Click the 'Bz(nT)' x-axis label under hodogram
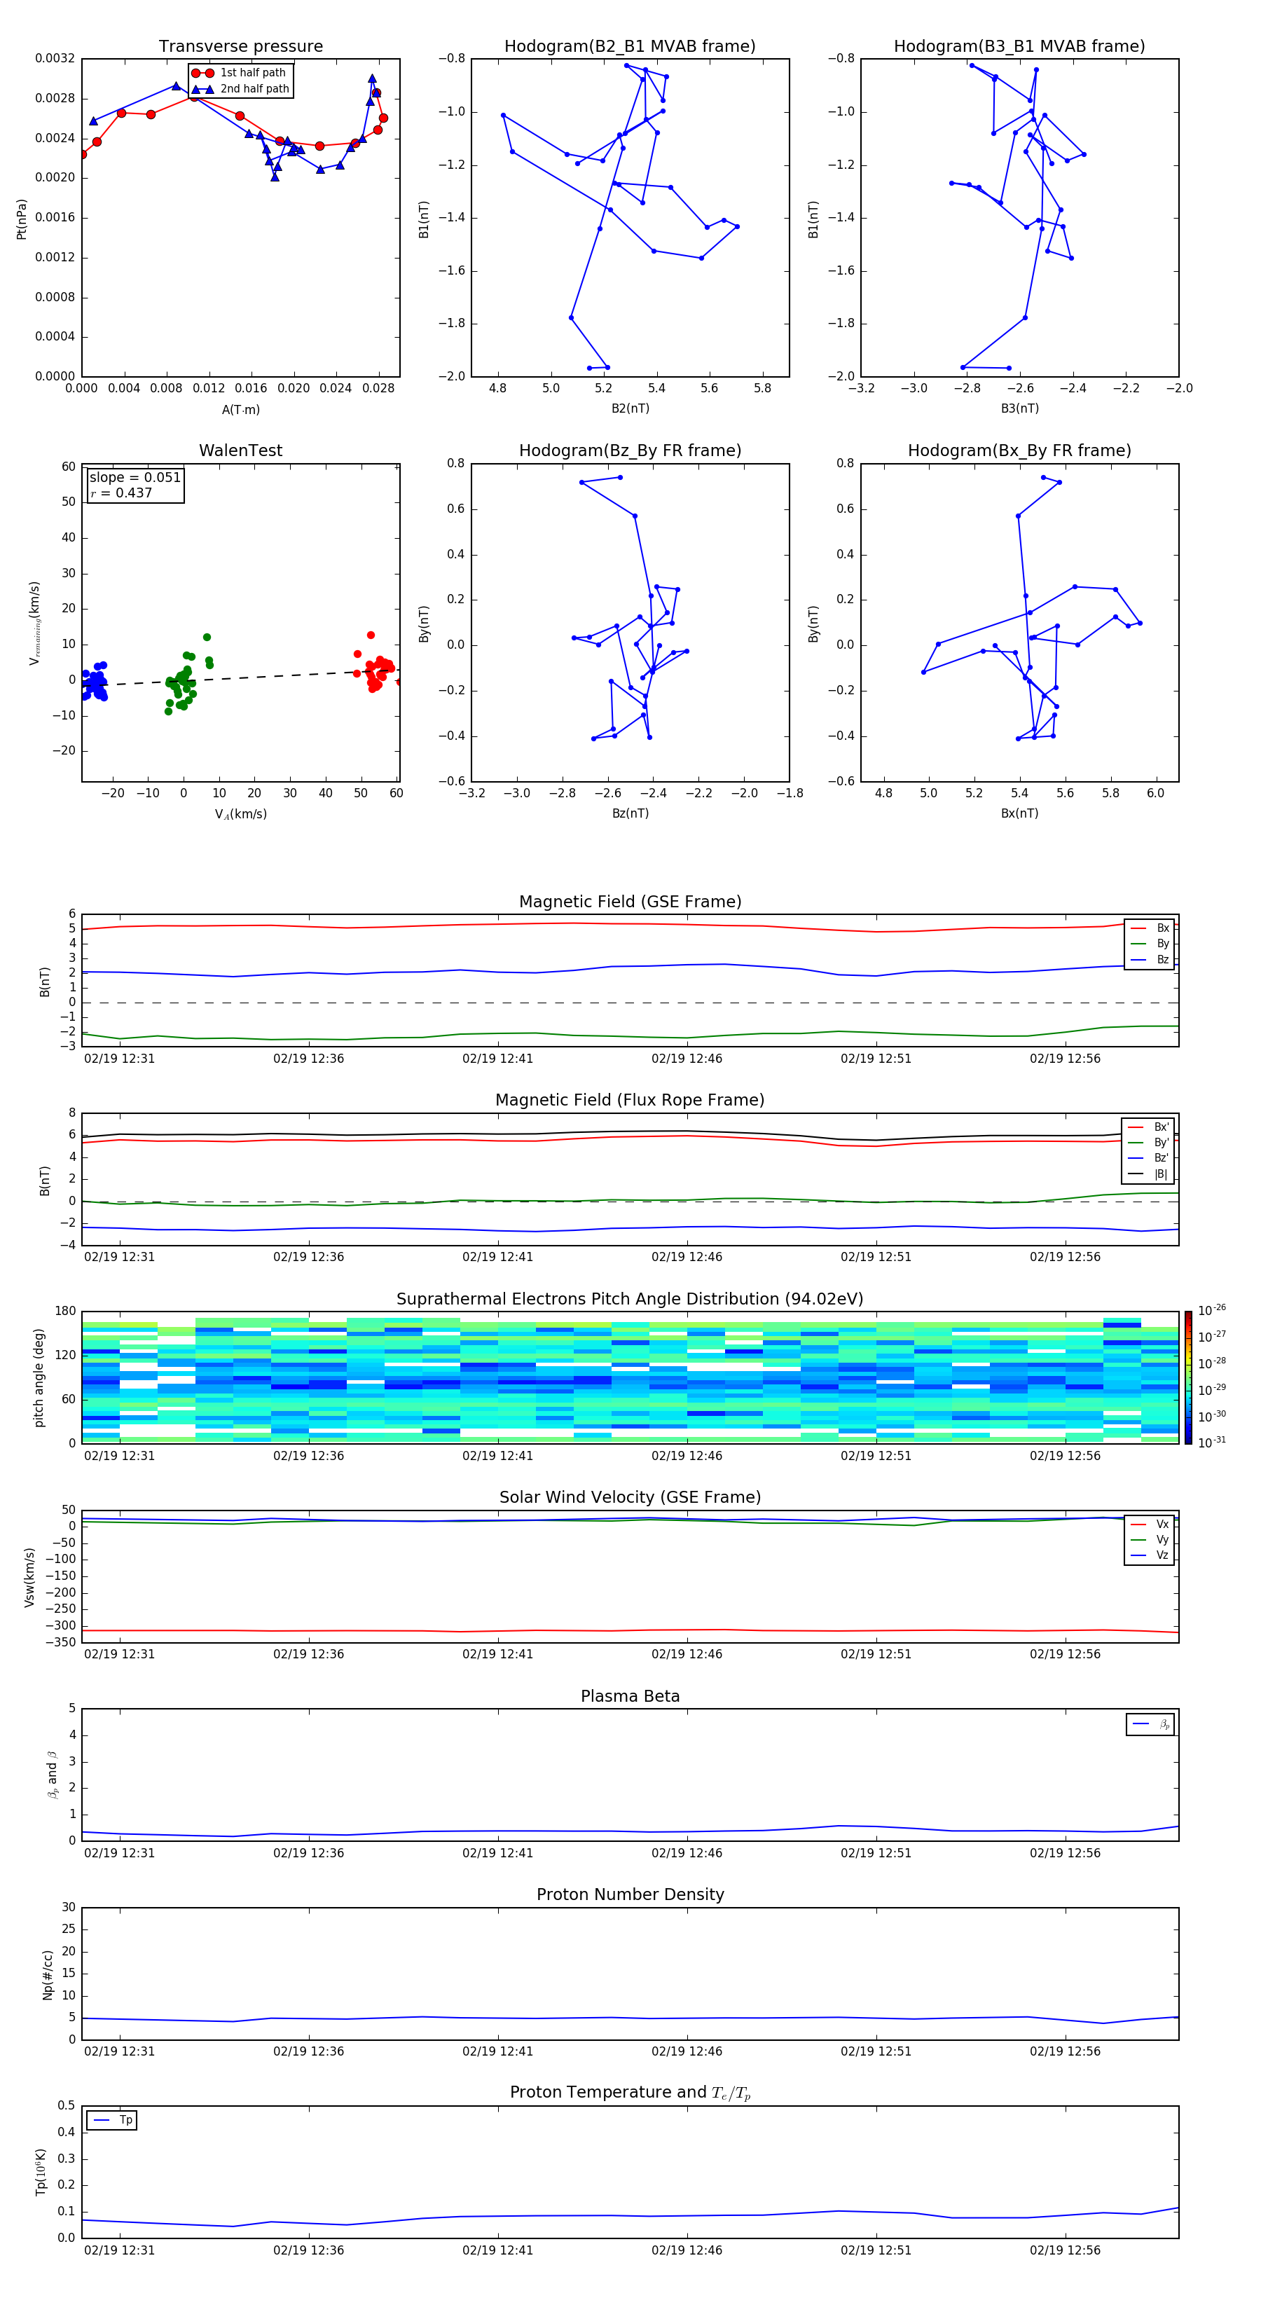The width and height of the screenshot is (1261, 2312). coord(630,813)
